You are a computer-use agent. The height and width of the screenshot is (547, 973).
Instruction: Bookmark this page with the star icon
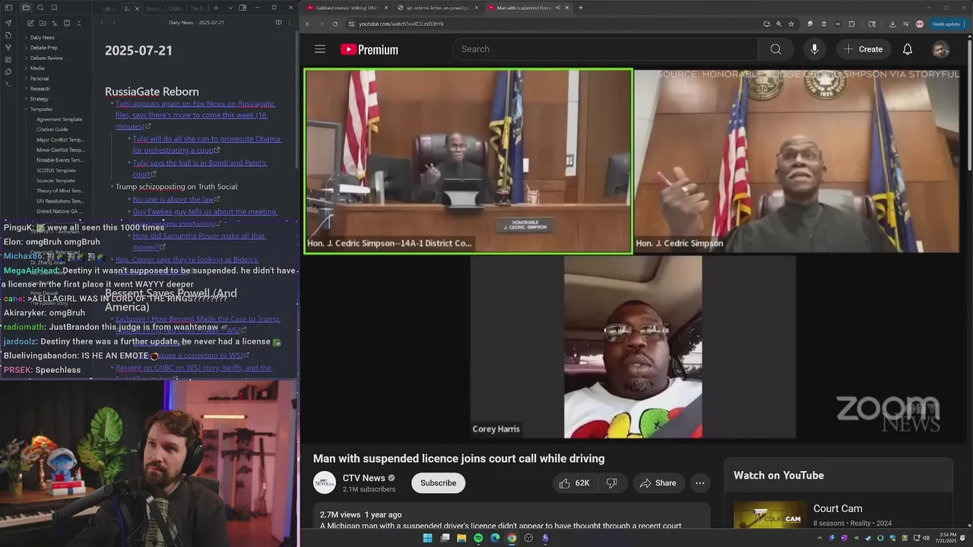[791, 24]
